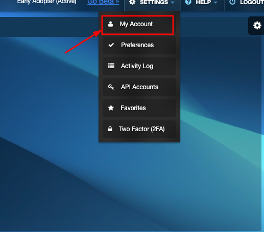This screenshot has width=264, height=232.
Task: Click the lock icon beside Two Factor
Action: [110, 129]
